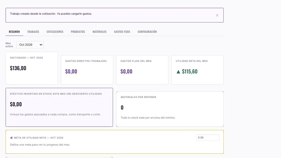Select the Oct 2026 month combo box
The width and height of the screenshot is (281, 158).
point(30,45)
